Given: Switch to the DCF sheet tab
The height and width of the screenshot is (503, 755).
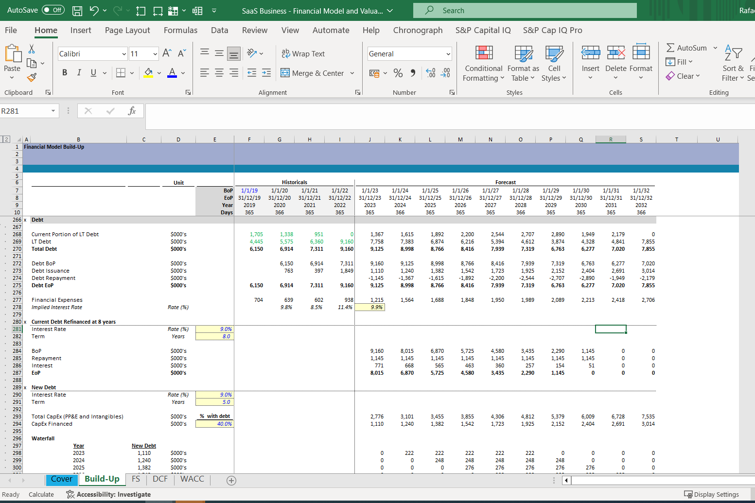Looking at the screenshot, I should (160, 479).
